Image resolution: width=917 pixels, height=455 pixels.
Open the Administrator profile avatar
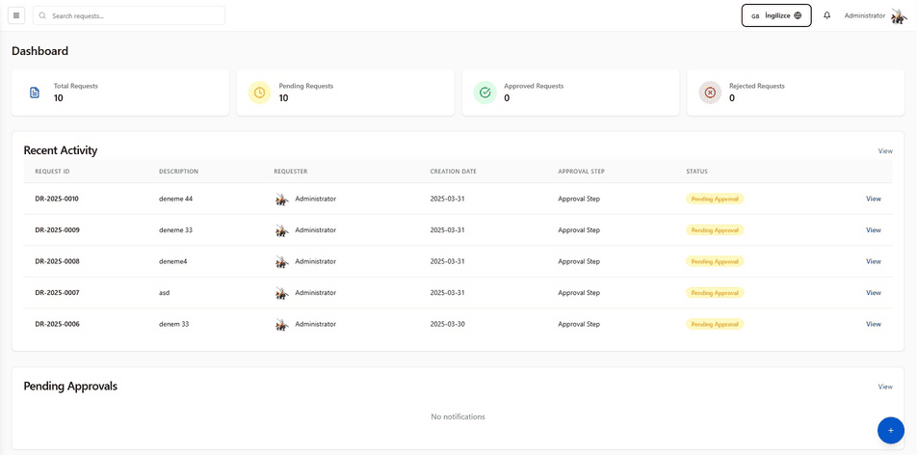click(899, 16)
